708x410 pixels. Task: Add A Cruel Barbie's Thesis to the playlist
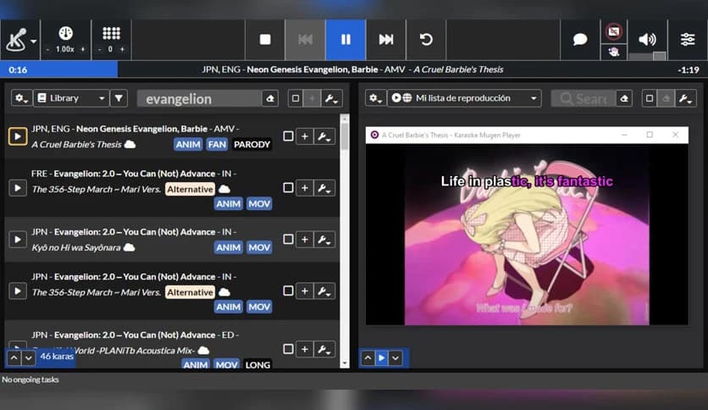click(x=305, y=136)
